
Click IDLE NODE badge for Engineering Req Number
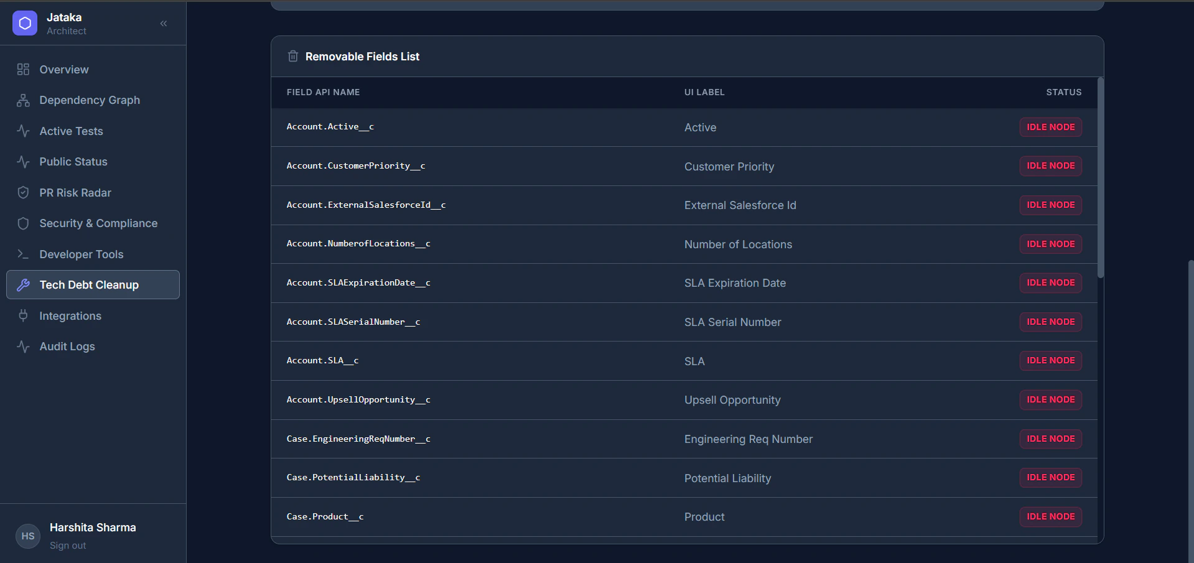tap(1050, 439)
